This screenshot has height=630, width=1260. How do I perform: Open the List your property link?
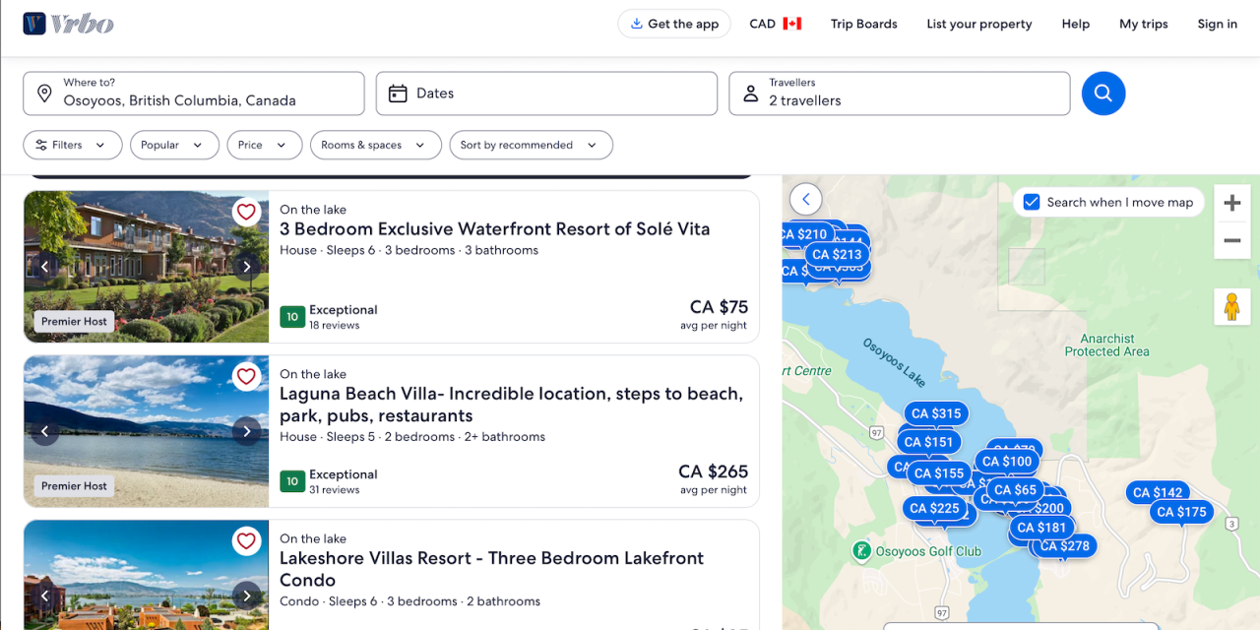pos(979,24)
